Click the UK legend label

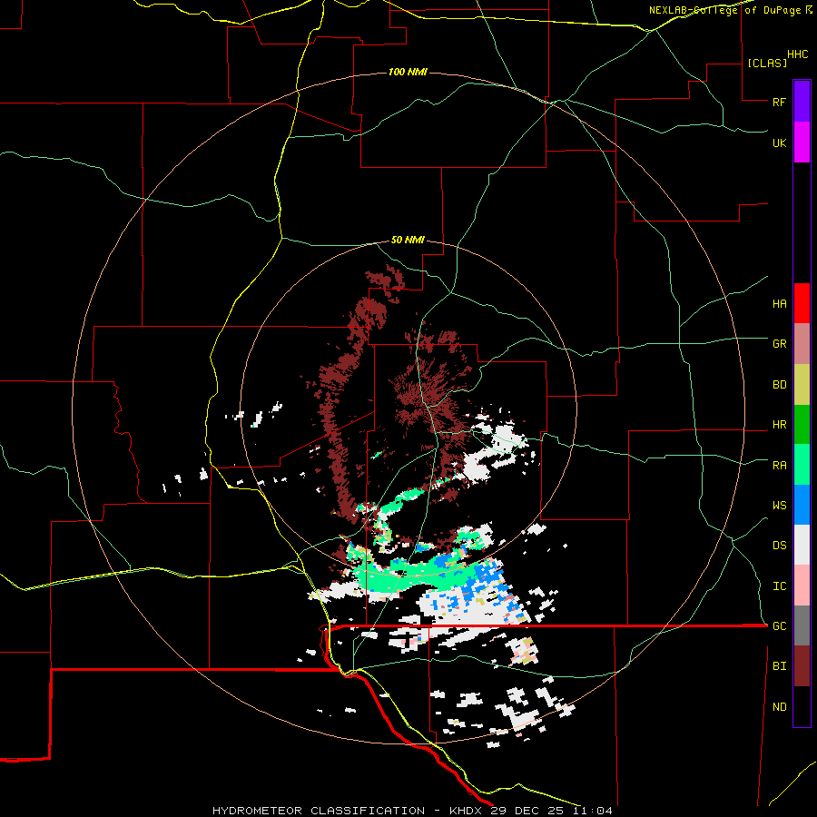pos(779,143)
